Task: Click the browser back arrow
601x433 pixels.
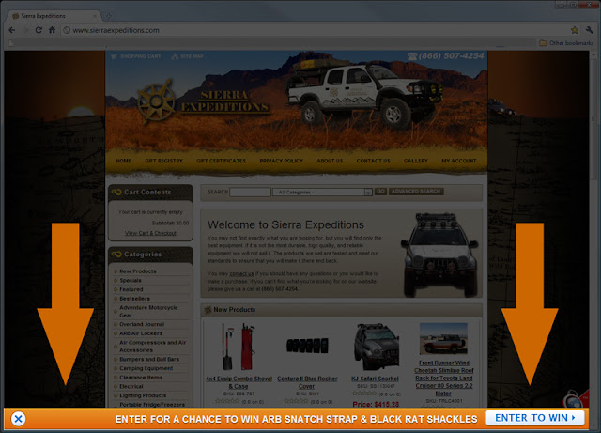Action: (12, 30)
